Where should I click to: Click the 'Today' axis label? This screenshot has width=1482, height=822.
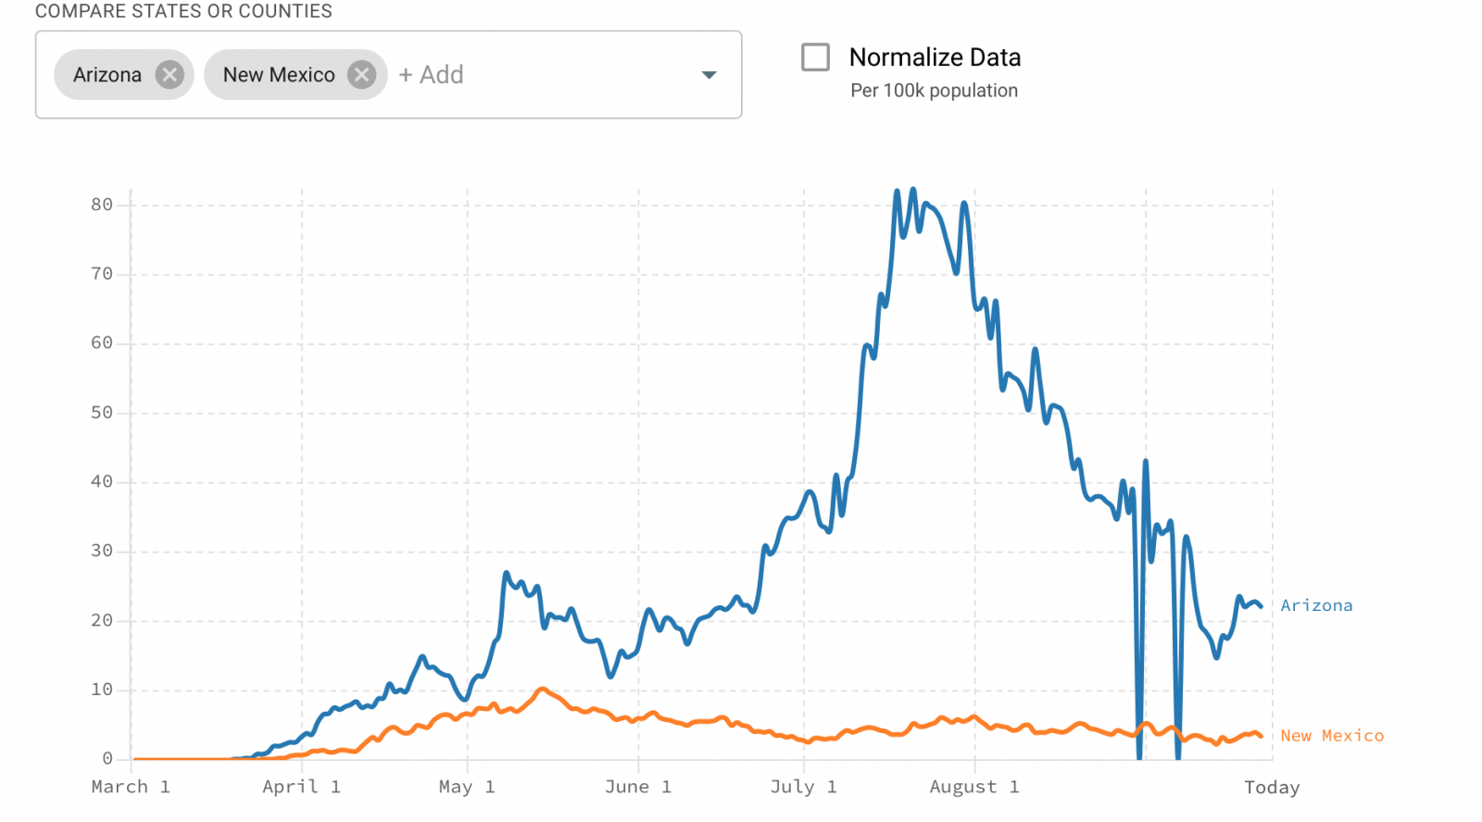click(1272, 788)
